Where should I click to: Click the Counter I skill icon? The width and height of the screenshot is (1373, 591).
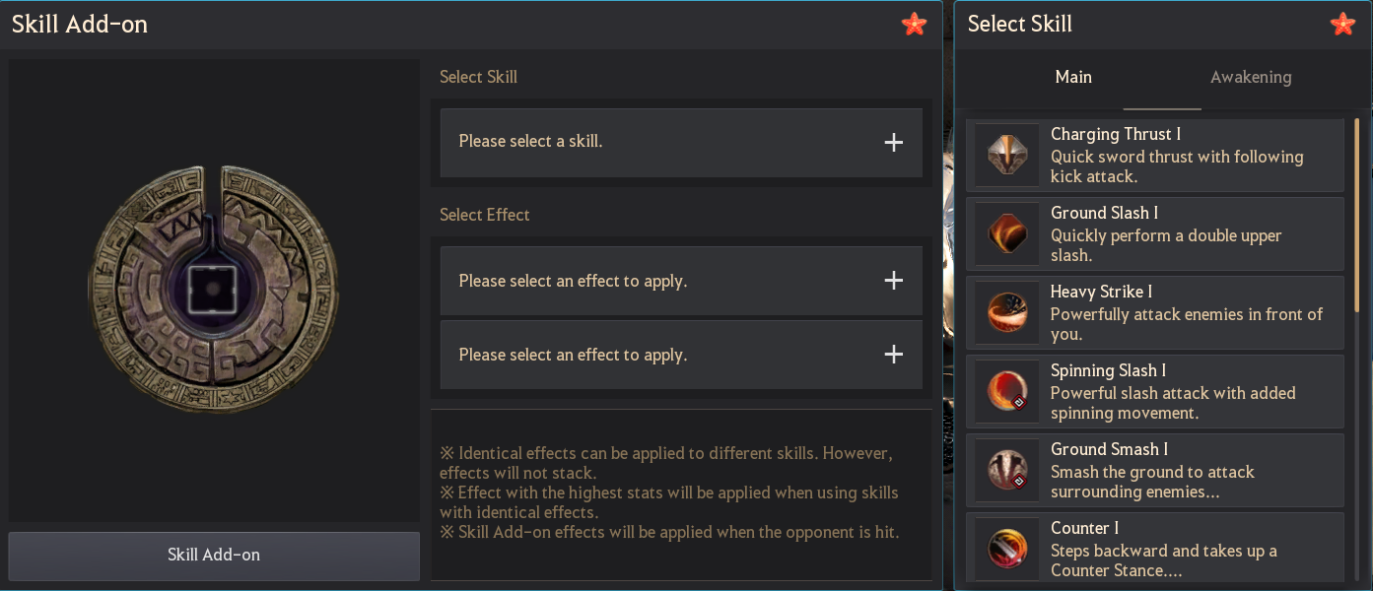(x=1007, y=548)
